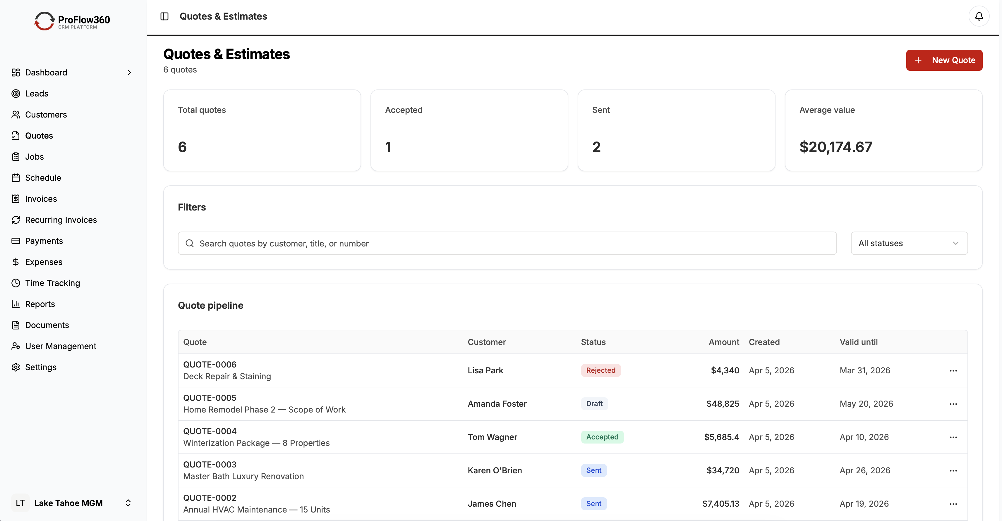Click the New Quote button
The width and height of the screenshot is (1002, 521).
[x=944, y=60]
